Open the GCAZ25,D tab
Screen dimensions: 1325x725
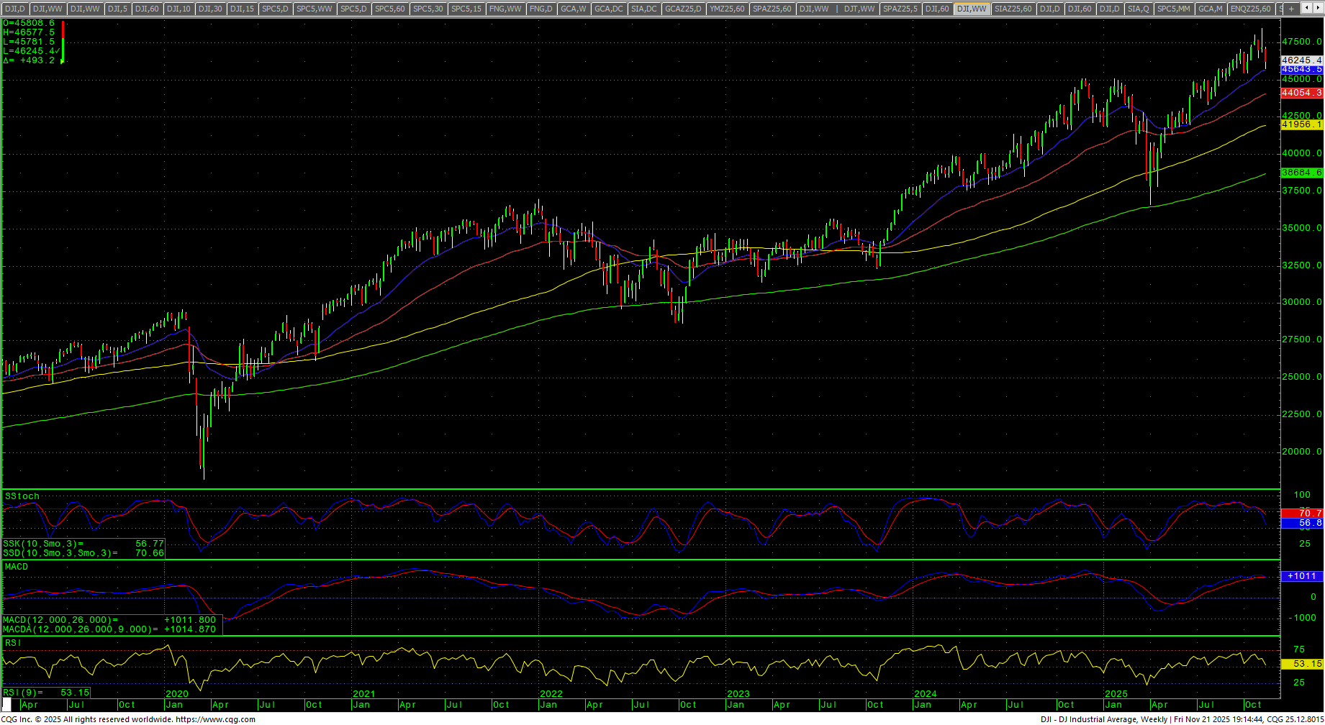(x=683, y=9)
